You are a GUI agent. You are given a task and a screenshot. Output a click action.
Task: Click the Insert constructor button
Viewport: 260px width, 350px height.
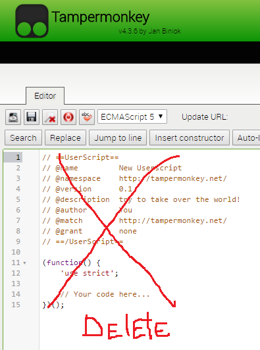pyautogui.click(x=190, y=137)
